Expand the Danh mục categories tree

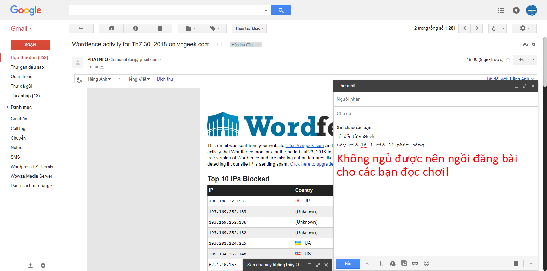pyautogui.click(x=8, y=107)
